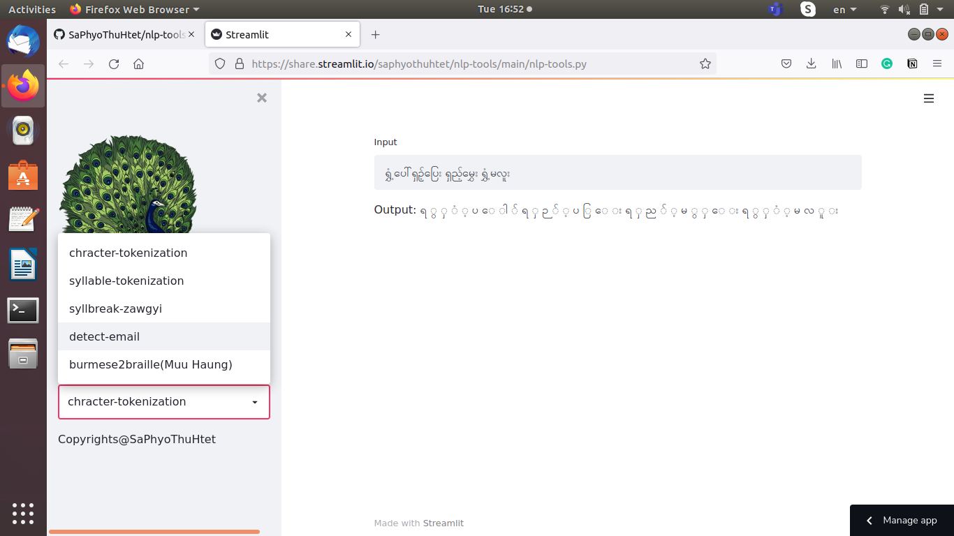Click Teams tray icon
This screenshot has height=536, width=954.
pos(775,9)
